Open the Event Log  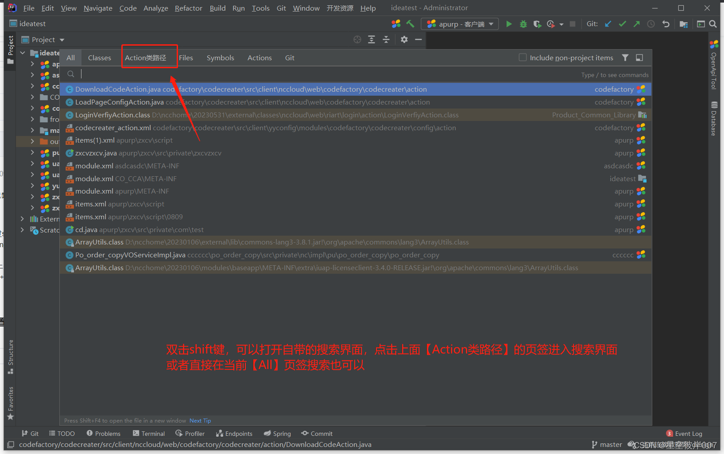(684, 434)
